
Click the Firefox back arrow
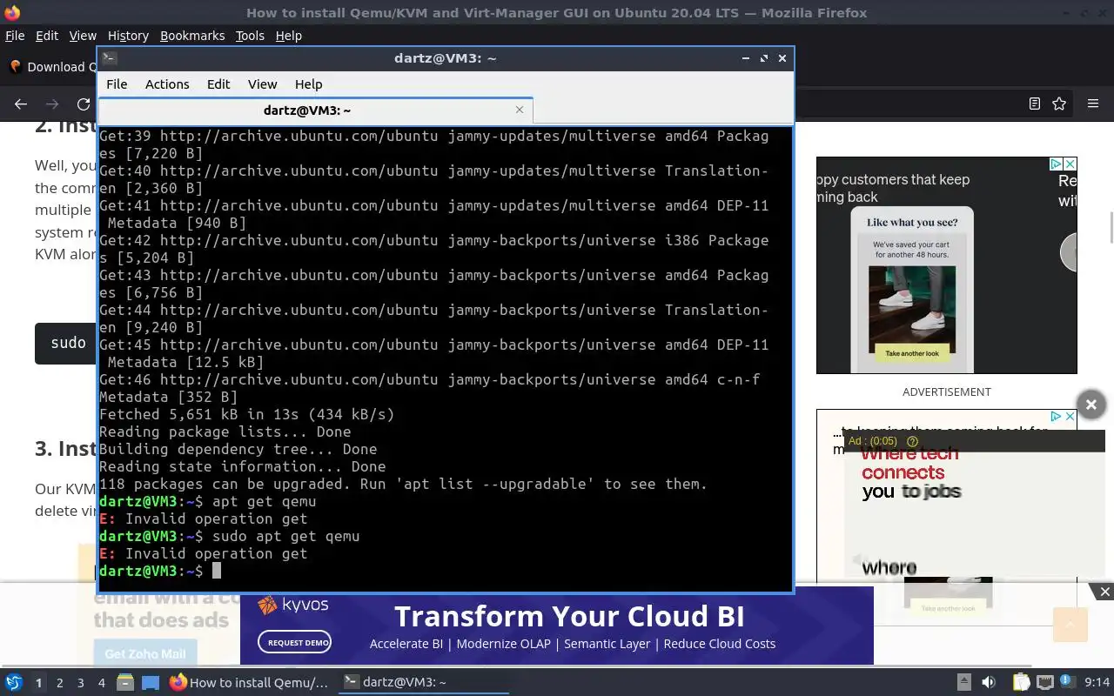21,104
